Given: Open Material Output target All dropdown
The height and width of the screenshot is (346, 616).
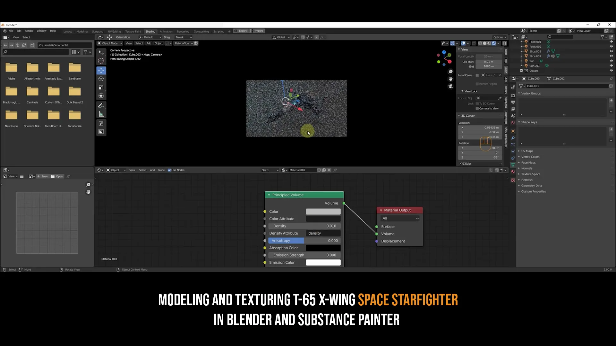Looking at the screenshot, I should 400,218.
